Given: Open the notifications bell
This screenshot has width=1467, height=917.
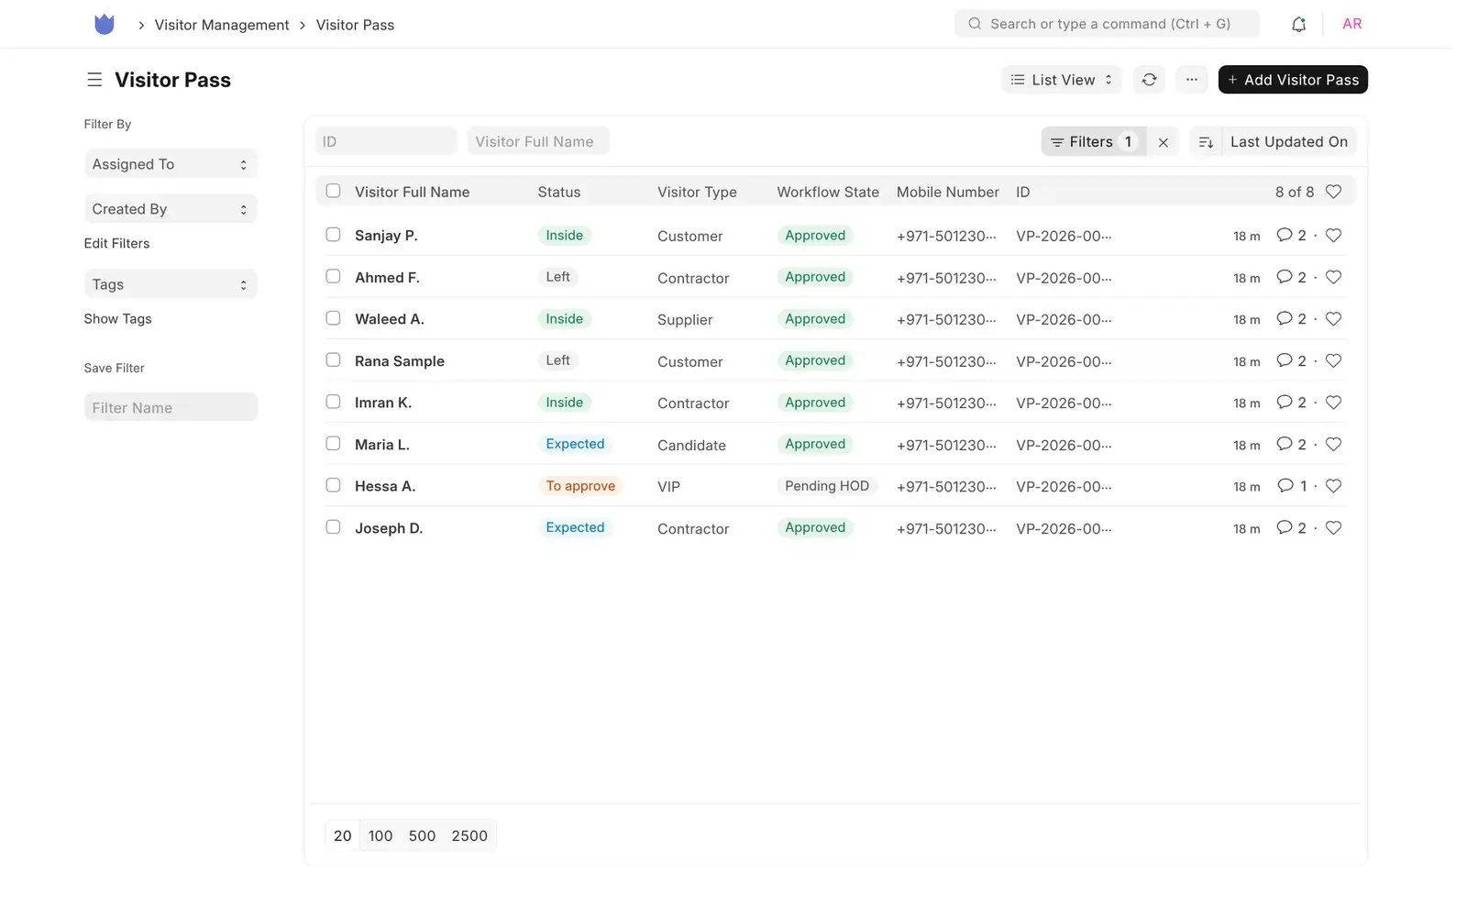Looking at the screenshot, I should pyautogui.click(x=1298, y=25).
